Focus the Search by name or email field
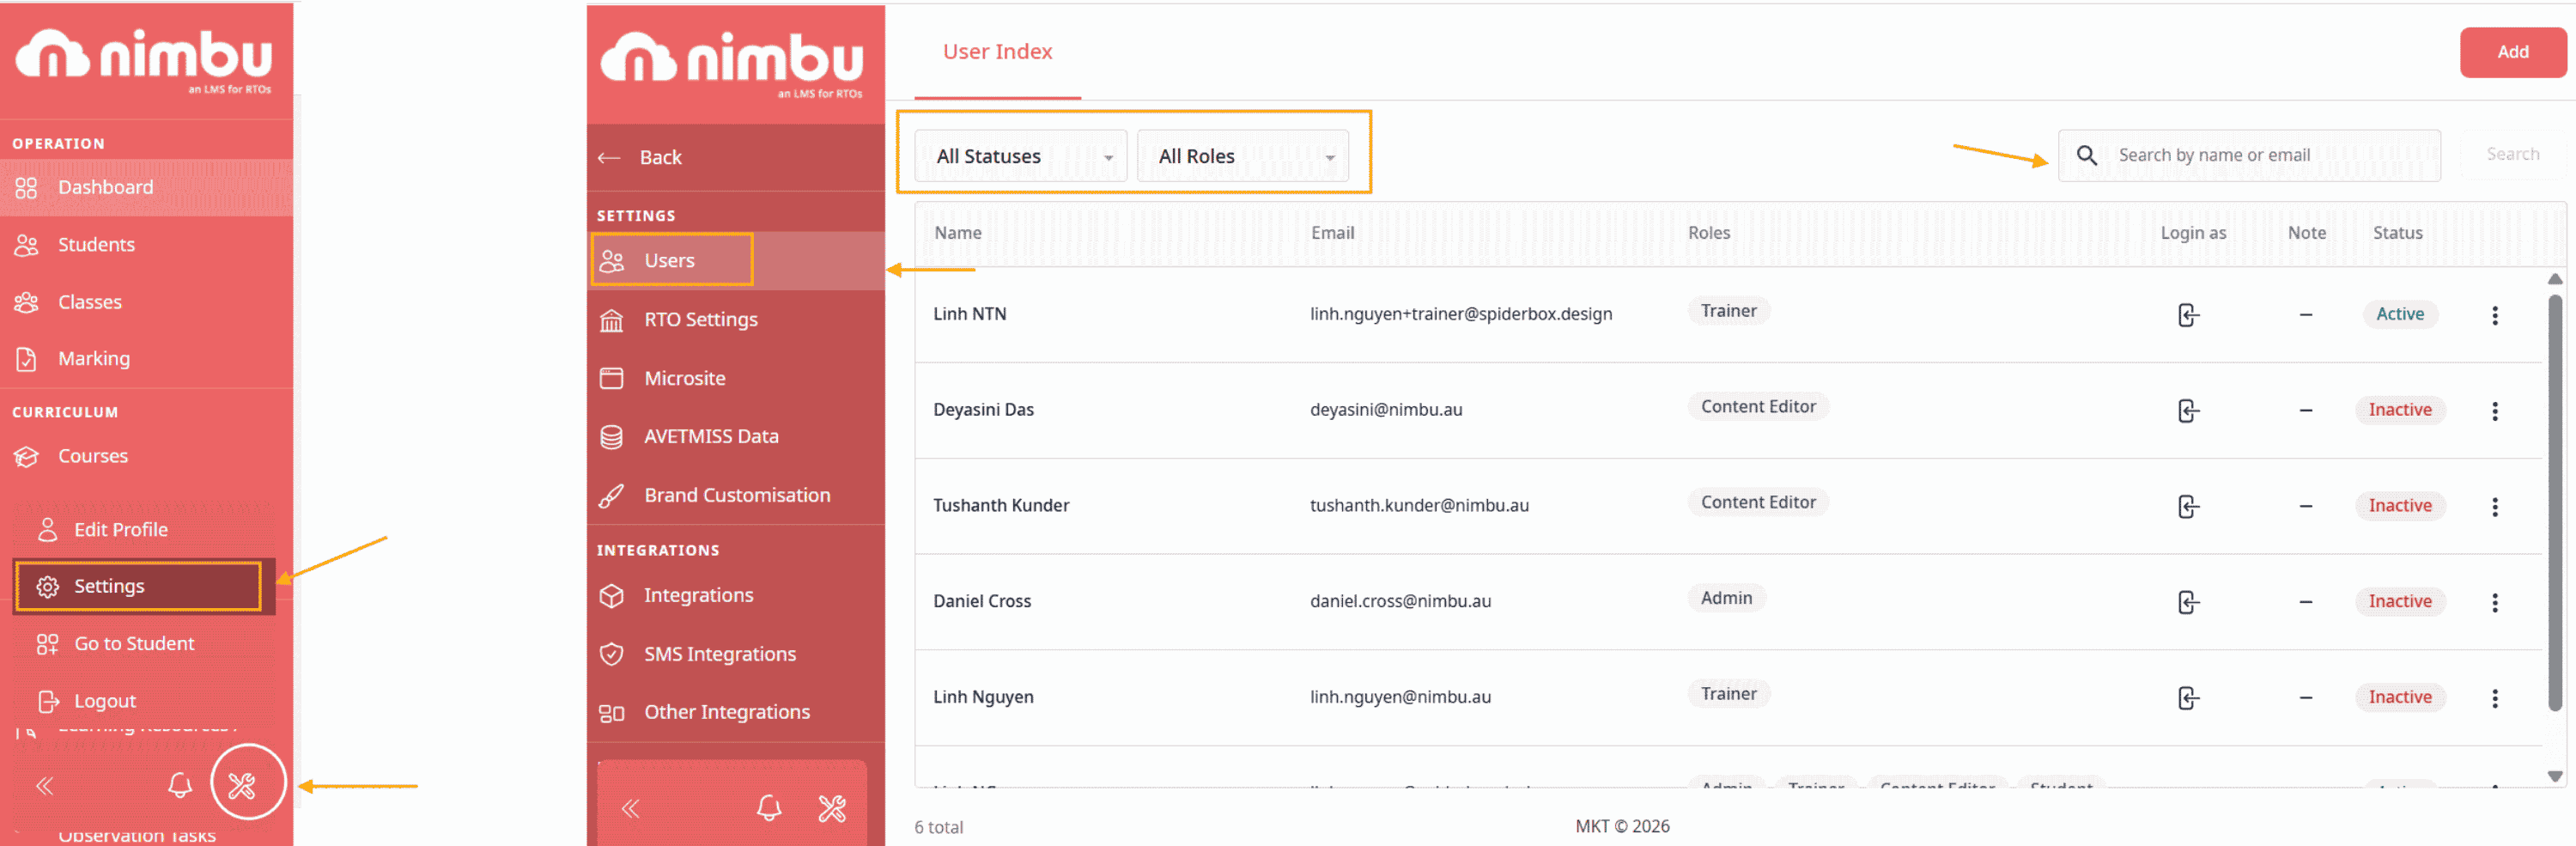Viewport: 2576px width, 846px height. tap(2248, 155)
